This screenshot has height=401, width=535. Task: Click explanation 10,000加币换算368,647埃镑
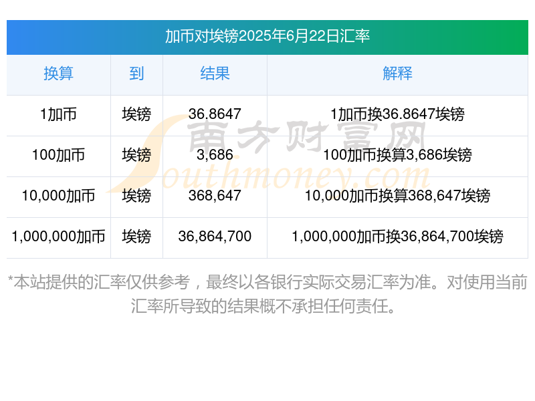click(x=397, y=196)
